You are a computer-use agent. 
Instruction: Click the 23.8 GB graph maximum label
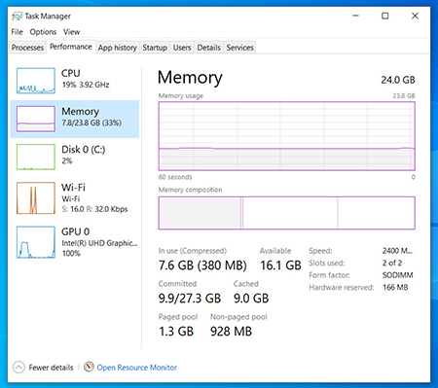404,95
